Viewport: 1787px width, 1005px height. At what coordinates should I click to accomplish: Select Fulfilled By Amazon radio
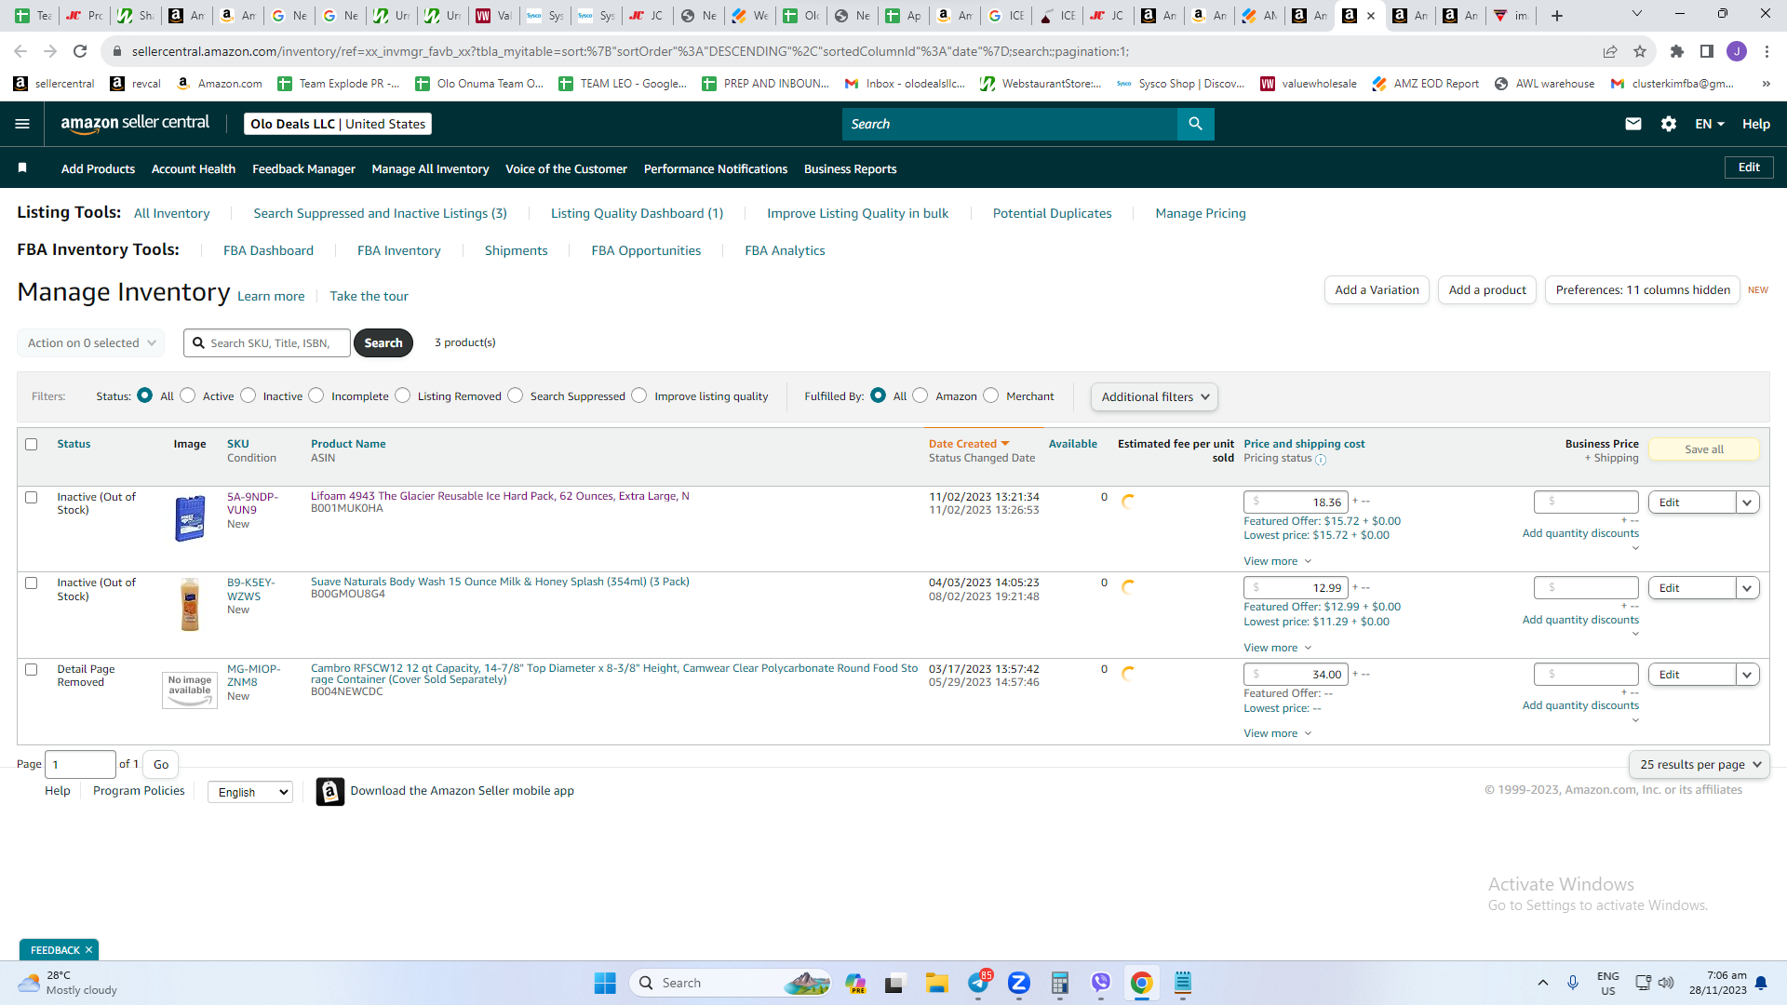tap(920, 395)
